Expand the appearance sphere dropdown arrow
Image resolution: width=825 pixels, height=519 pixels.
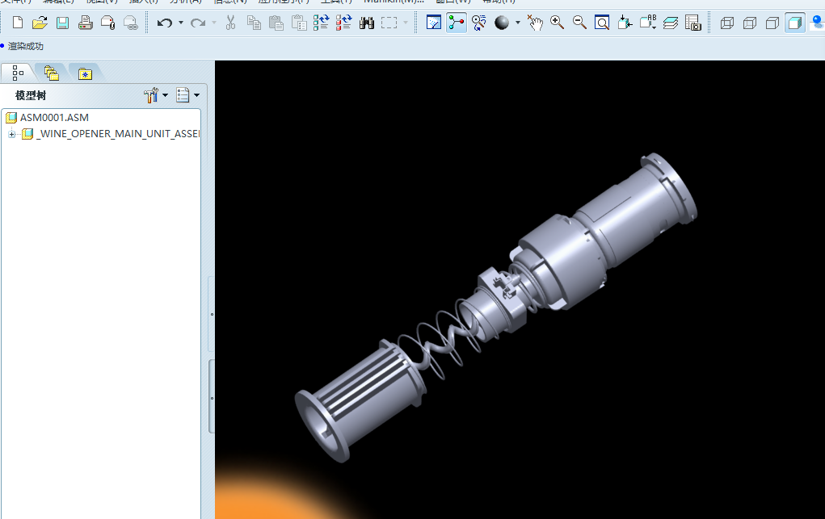[x=518, y=23]
